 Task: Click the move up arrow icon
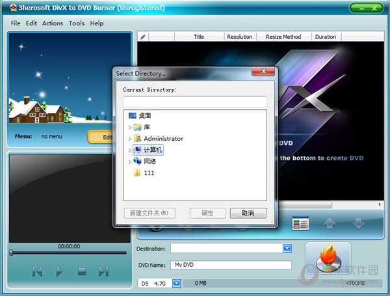point(330,223)
